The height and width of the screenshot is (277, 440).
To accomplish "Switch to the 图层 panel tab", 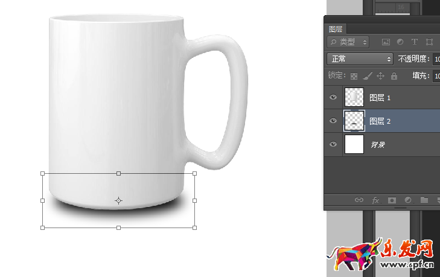I will click(x=334, y=29).
